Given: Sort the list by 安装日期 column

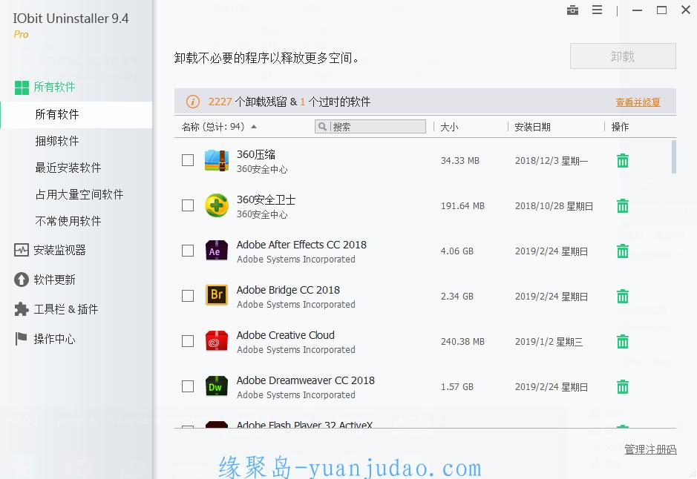Looking at the screenshot, I should (x=532, y=128).
